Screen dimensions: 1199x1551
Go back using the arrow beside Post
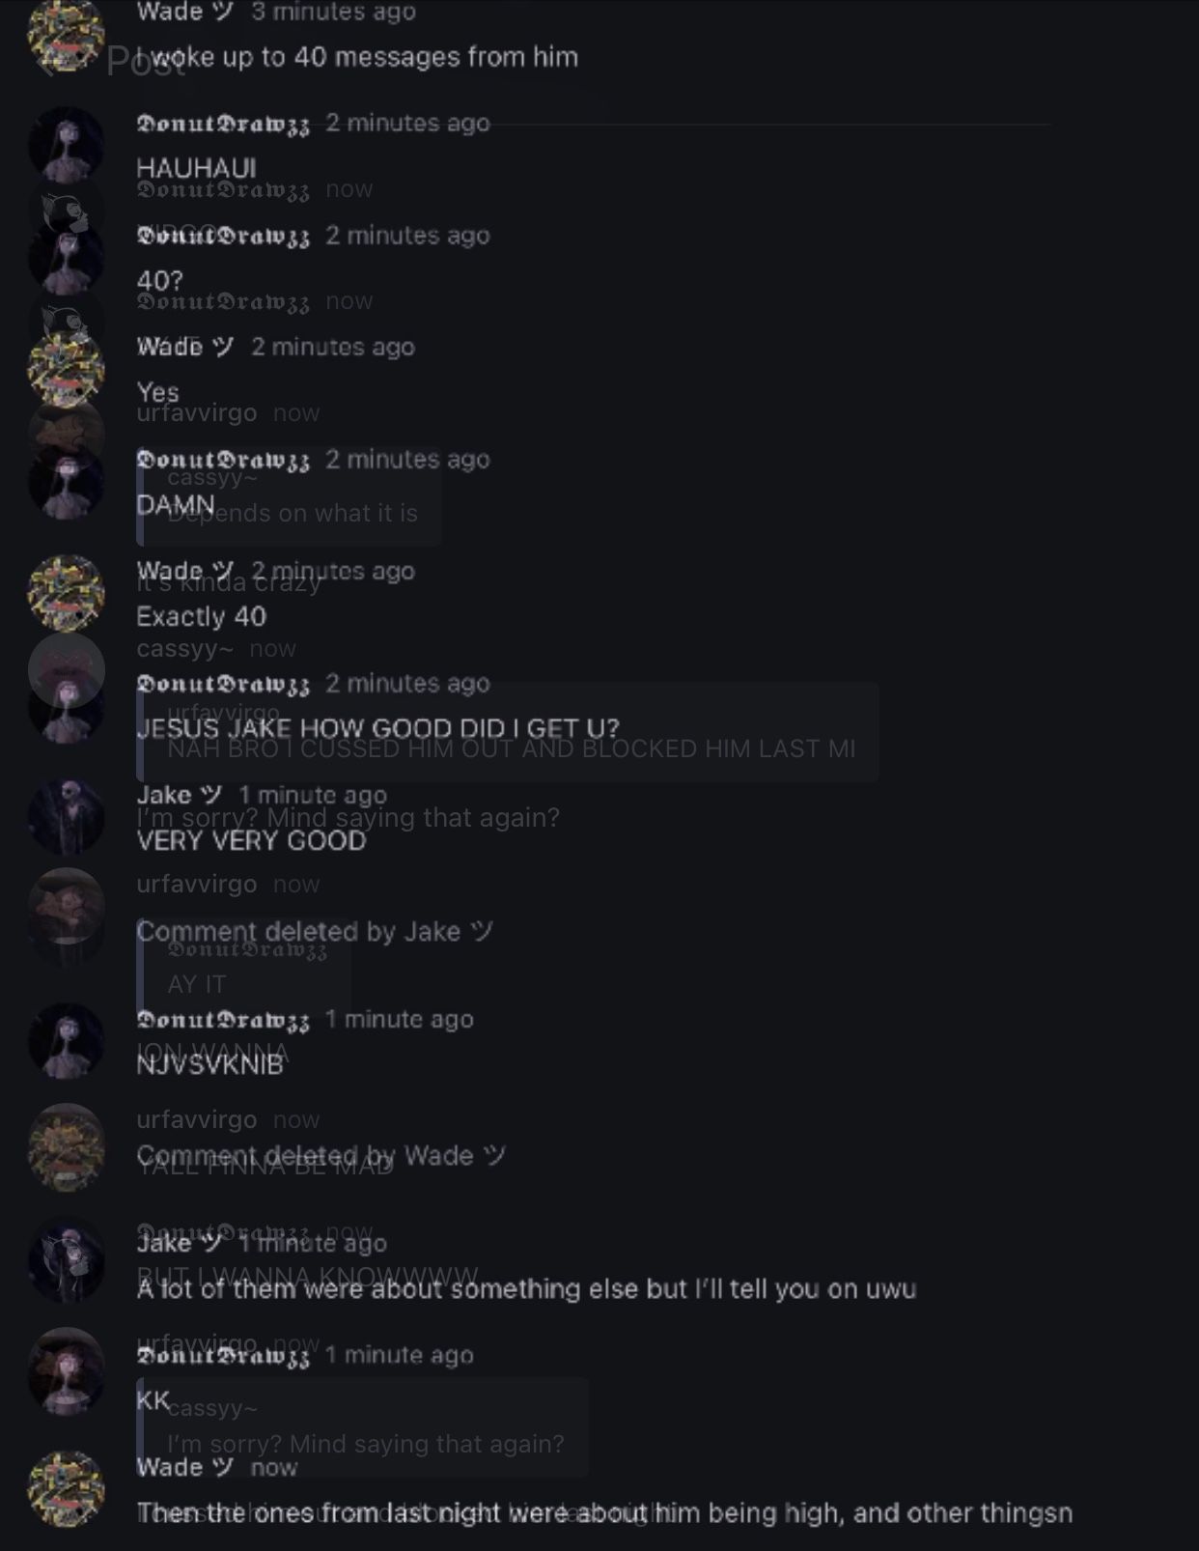pos(45,62)
